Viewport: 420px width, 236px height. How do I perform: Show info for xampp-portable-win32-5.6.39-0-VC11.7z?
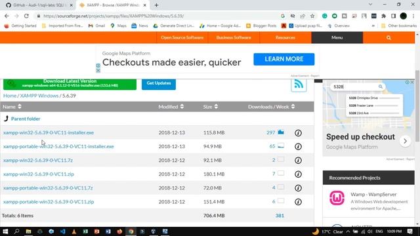(298, 188)
